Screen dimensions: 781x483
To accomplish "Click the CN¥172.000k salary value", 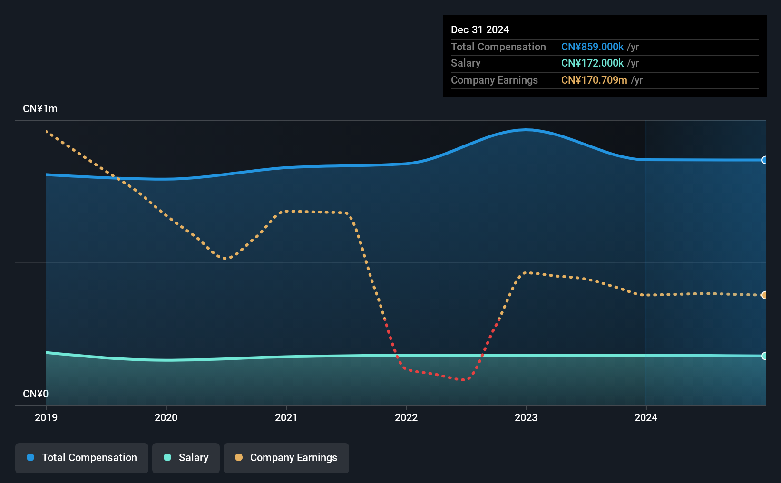I will click(592, 63).
